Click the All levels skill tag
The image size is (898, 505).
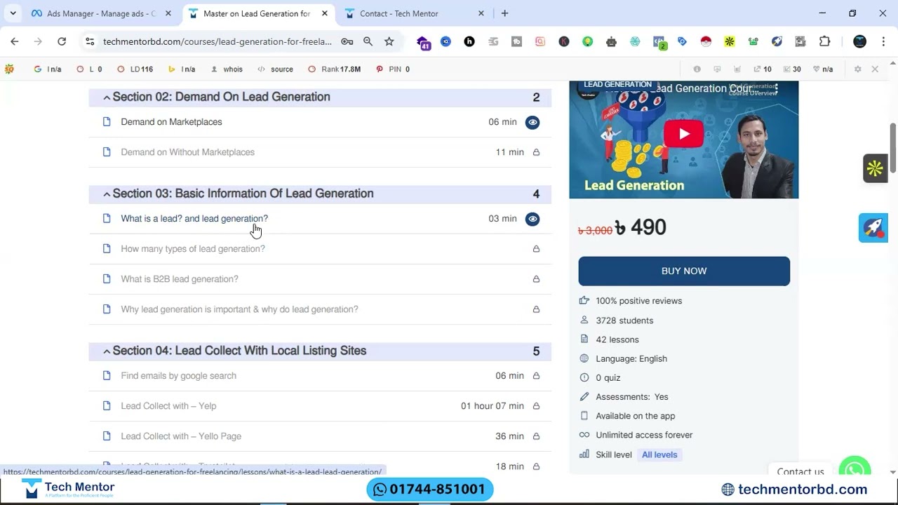[x=659, y=454]
